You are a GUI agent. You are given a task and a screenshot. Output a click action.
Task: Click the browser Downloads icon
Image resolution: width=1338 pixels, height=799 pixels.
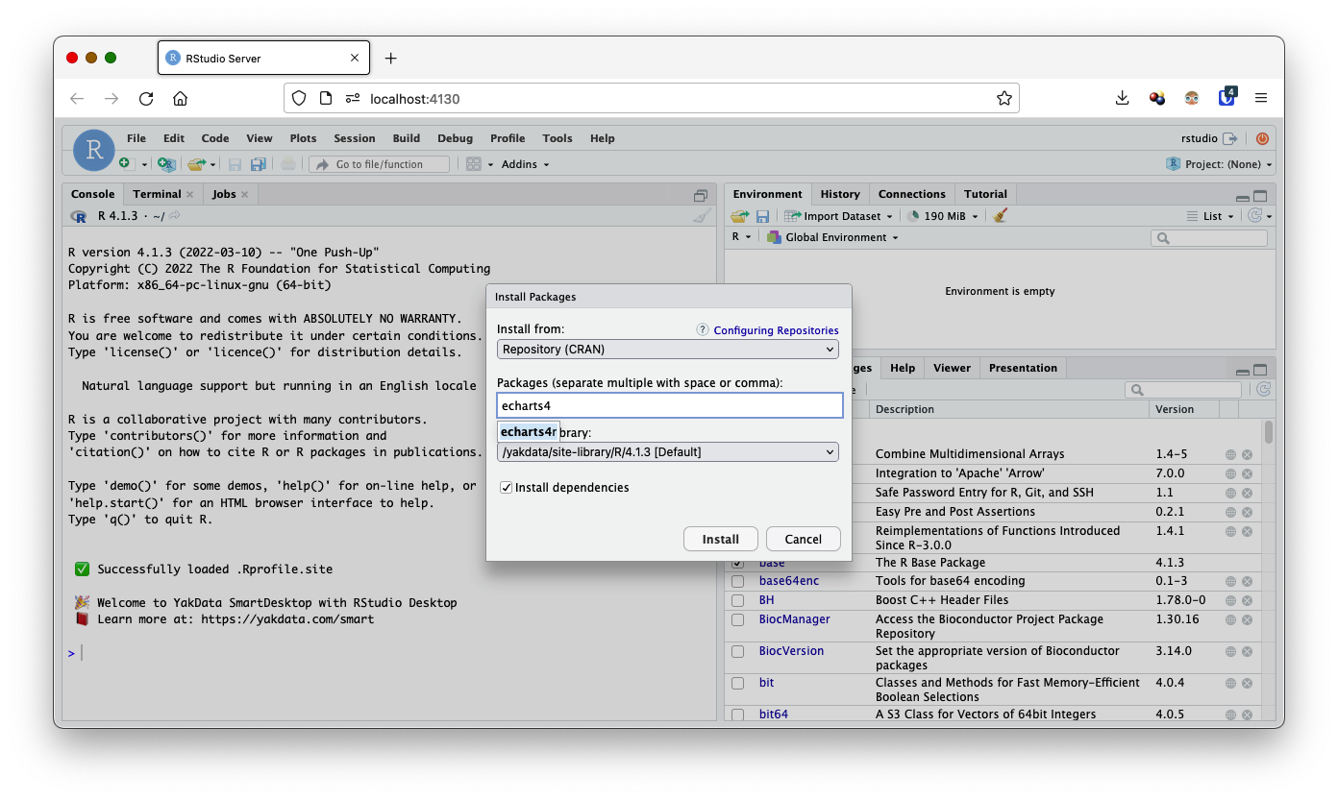point(1122,98)
